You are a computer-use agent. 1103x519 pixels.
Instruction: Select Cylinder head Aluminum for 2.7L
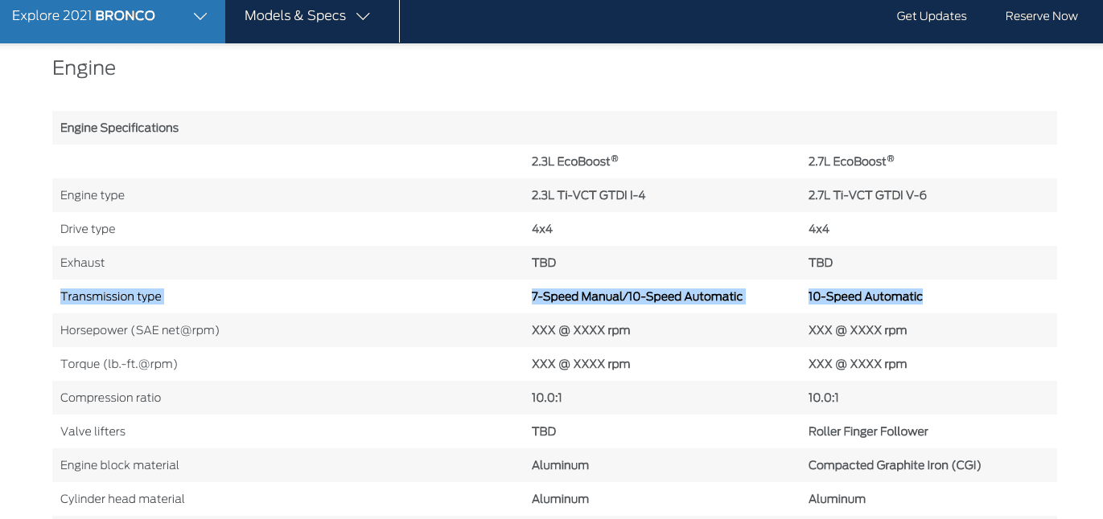coord(837,499)
